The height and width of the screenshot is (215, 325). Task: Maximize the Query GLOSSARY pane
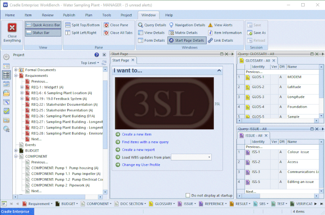point(312,54)
